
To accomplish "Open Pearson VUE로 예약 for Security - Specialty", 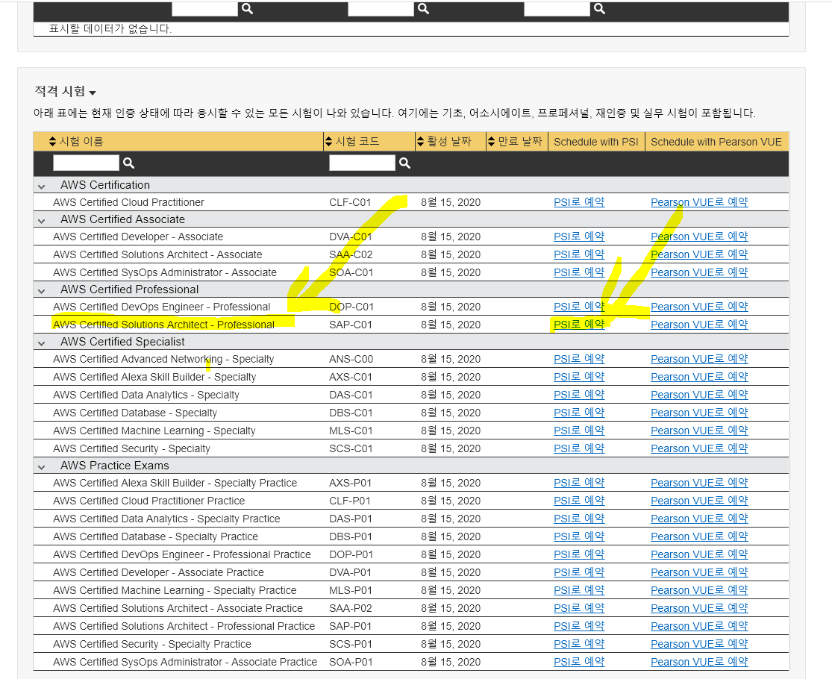I will click(x=699, y=448).
